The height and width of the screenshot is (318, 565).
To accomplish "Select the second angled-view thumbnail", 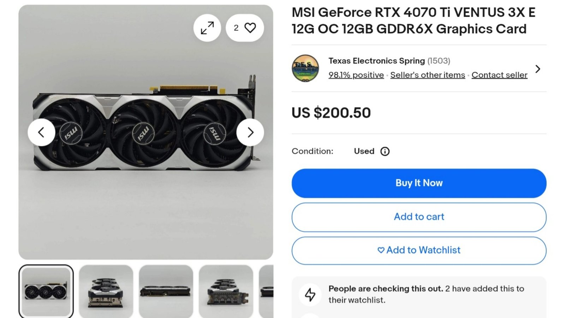I will [106, 291].
